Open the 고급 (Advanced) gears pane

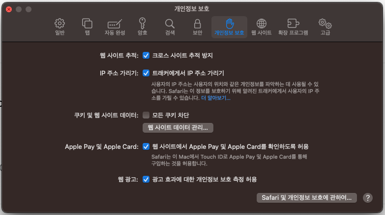tap(325, 26)
